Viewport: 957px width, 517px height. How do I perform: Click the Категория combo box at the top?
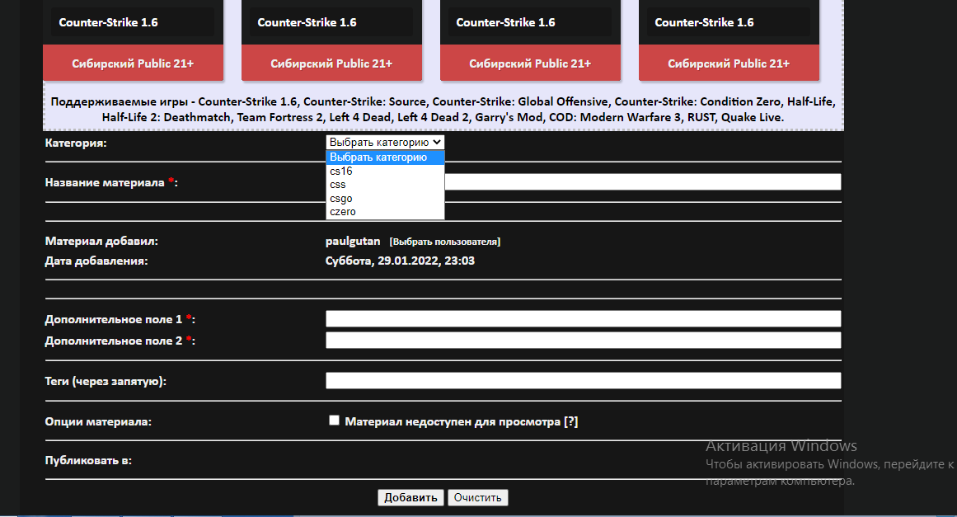point(385,142)
